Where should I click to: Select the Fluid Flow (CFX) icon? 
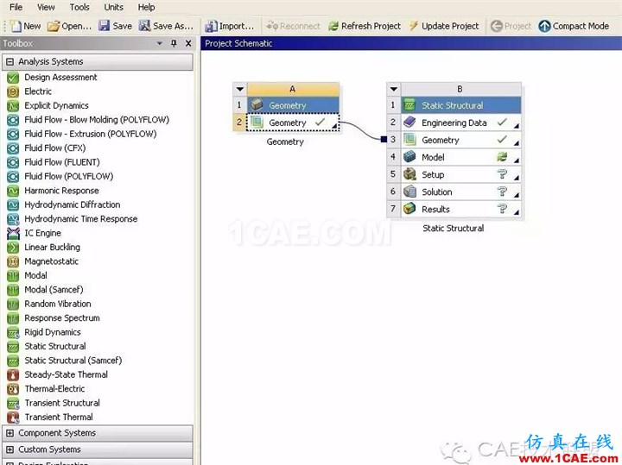tap(13, 148)
